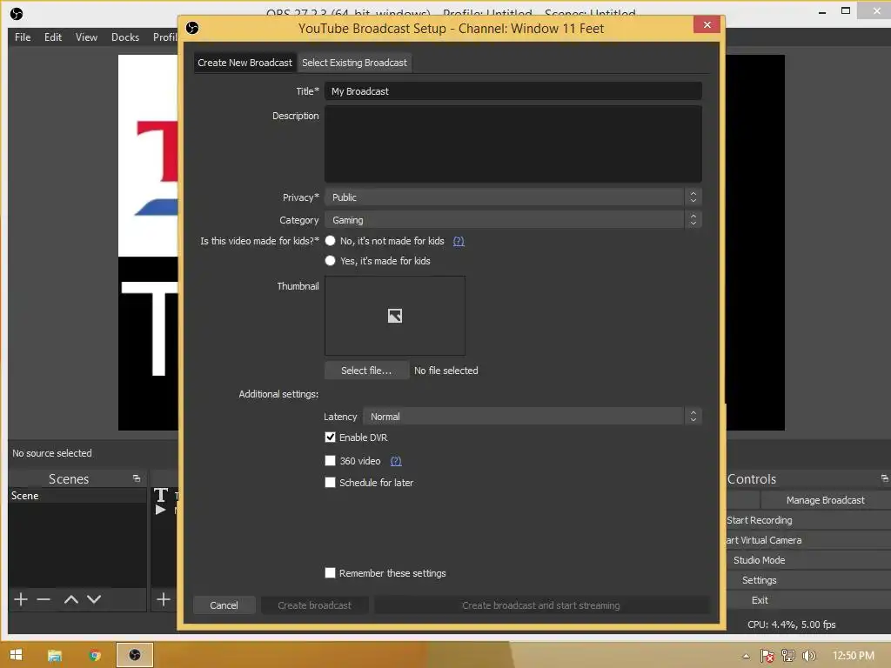Select the media source play icon in the Sources list
This screenshot has height=668, width=891.
pos(161,510)
